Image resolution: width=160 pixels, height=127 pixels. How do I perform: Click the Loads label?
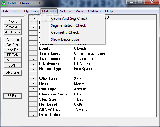[x=45, y=48]
